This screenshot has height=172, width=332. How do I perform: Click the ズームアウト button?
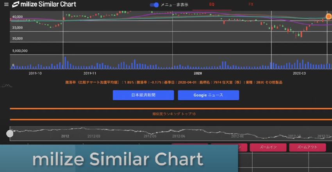coord(307,147)
